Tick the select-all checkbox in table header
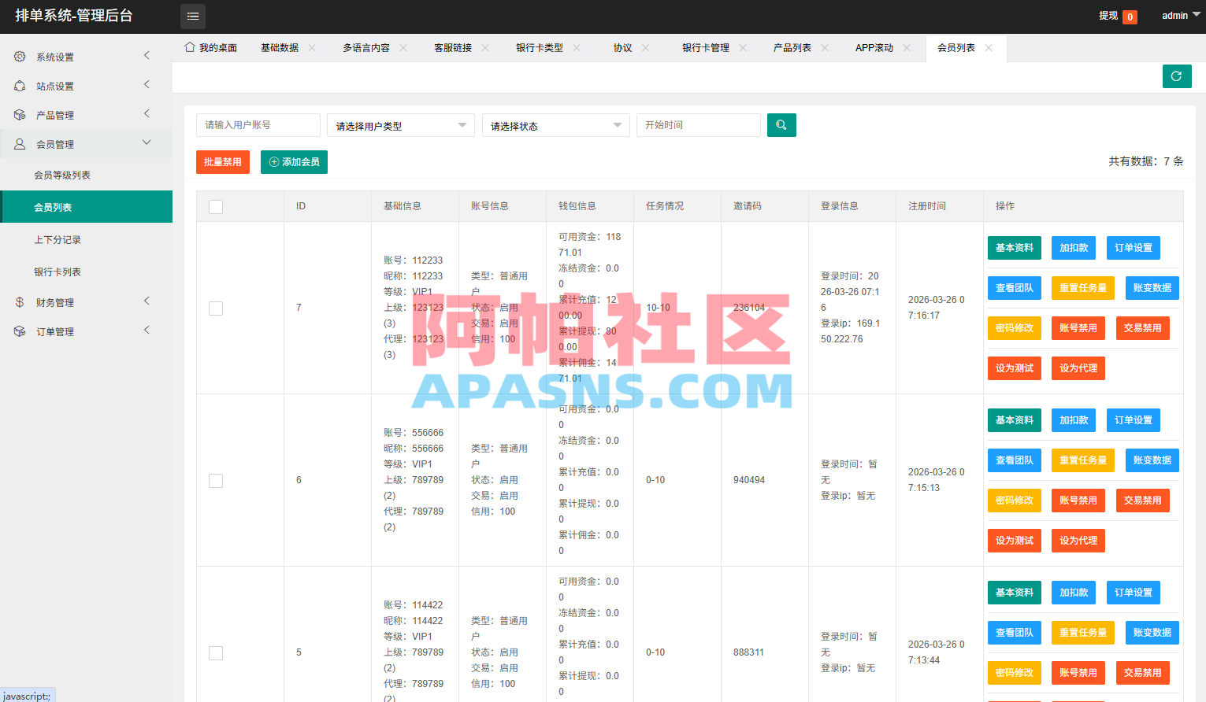The height and width of the screenshot is (702, 1206). tap(216, 207)
